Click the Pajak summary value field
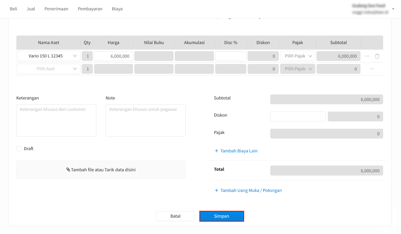Image resolution: width=401 pixels, height=234 pixels. coord(327,133)
